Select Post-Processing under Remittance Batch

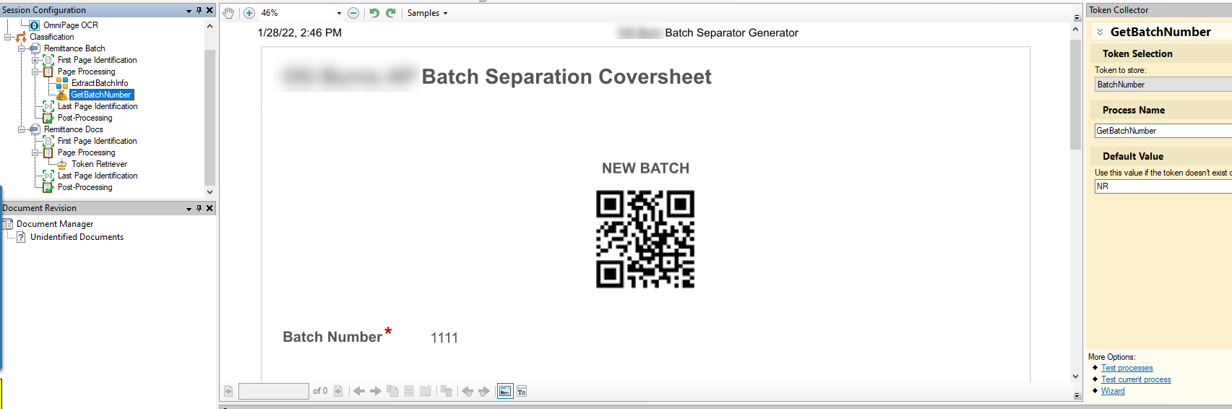pyautogui.click(x=85, y=118)
